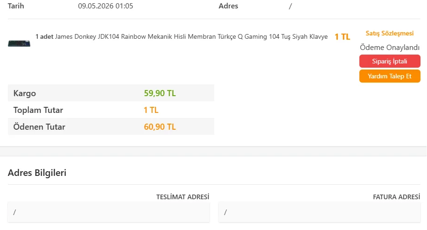The height and width of the screenshot is (230, 427).
Task: Click the Toplam Tutar row
Action: (x=111, y=110)
